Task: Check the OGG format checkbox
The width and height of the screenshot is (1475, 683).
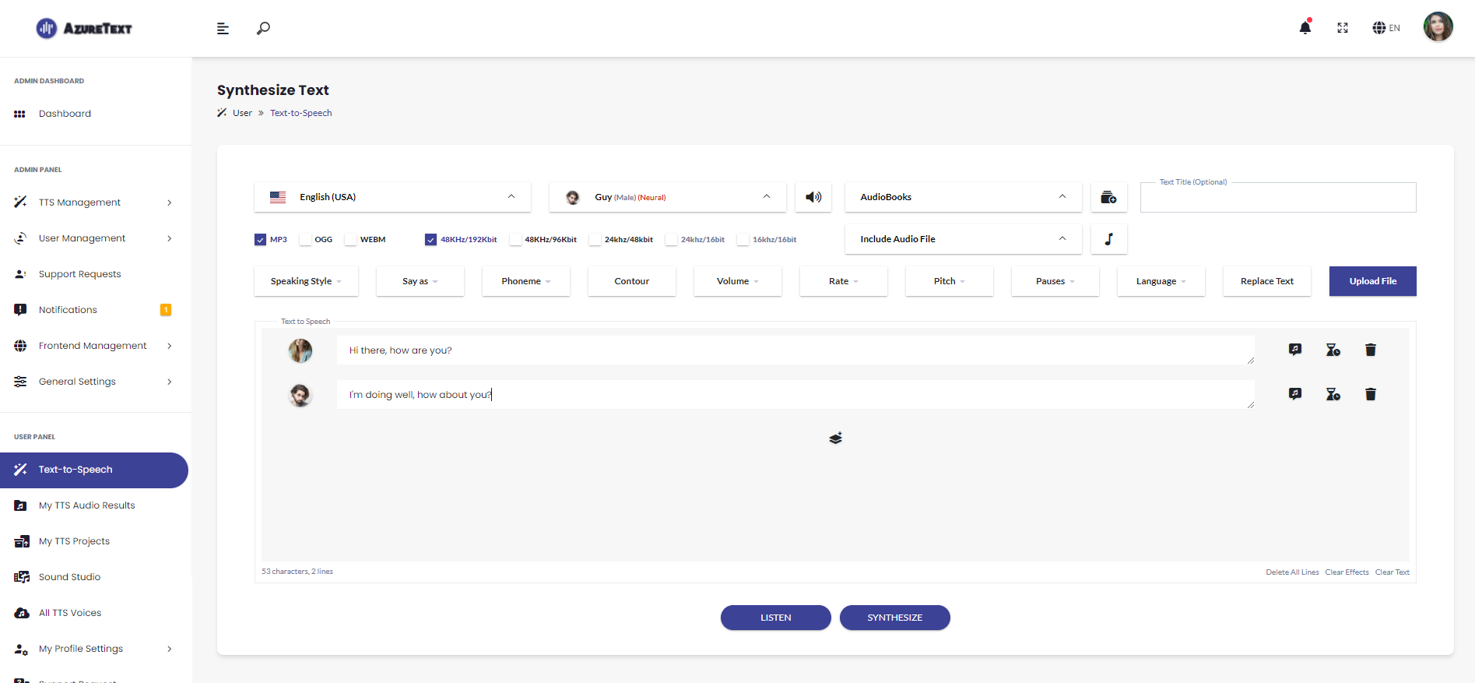Action: tap(305, 240)
